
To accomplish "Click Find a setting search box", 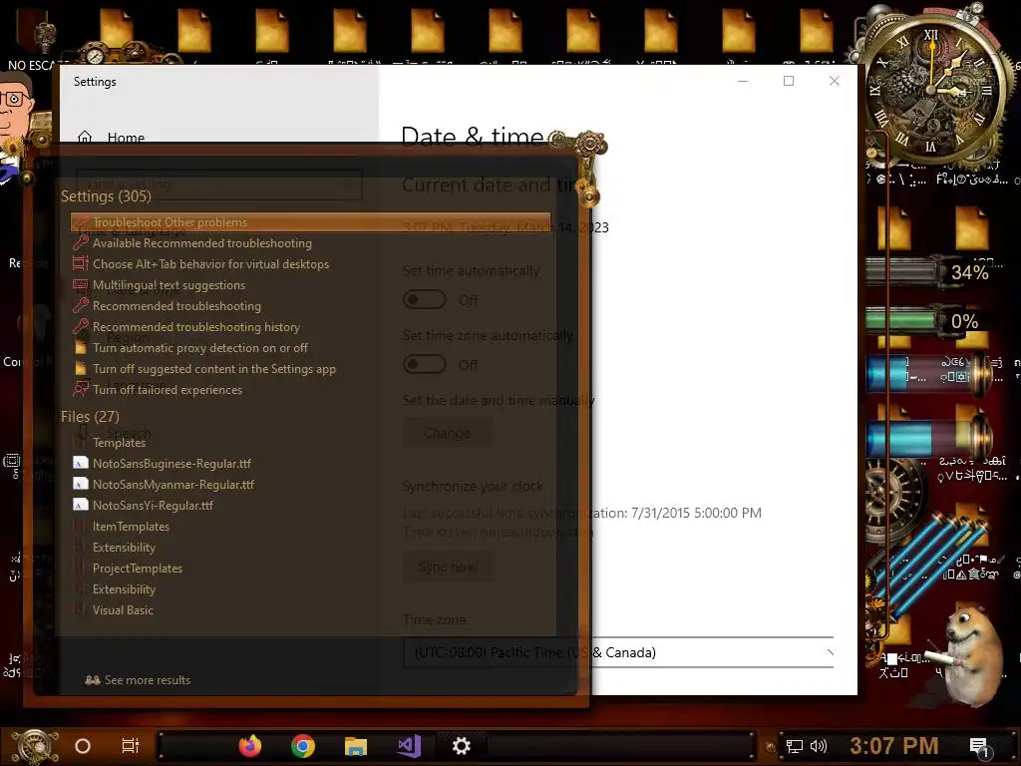I will point(218,185).
